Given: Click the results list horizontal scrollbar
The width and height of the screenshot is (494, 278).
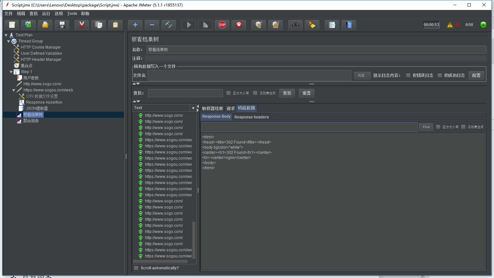Looking at the screenshot, I should click(160, 262).
